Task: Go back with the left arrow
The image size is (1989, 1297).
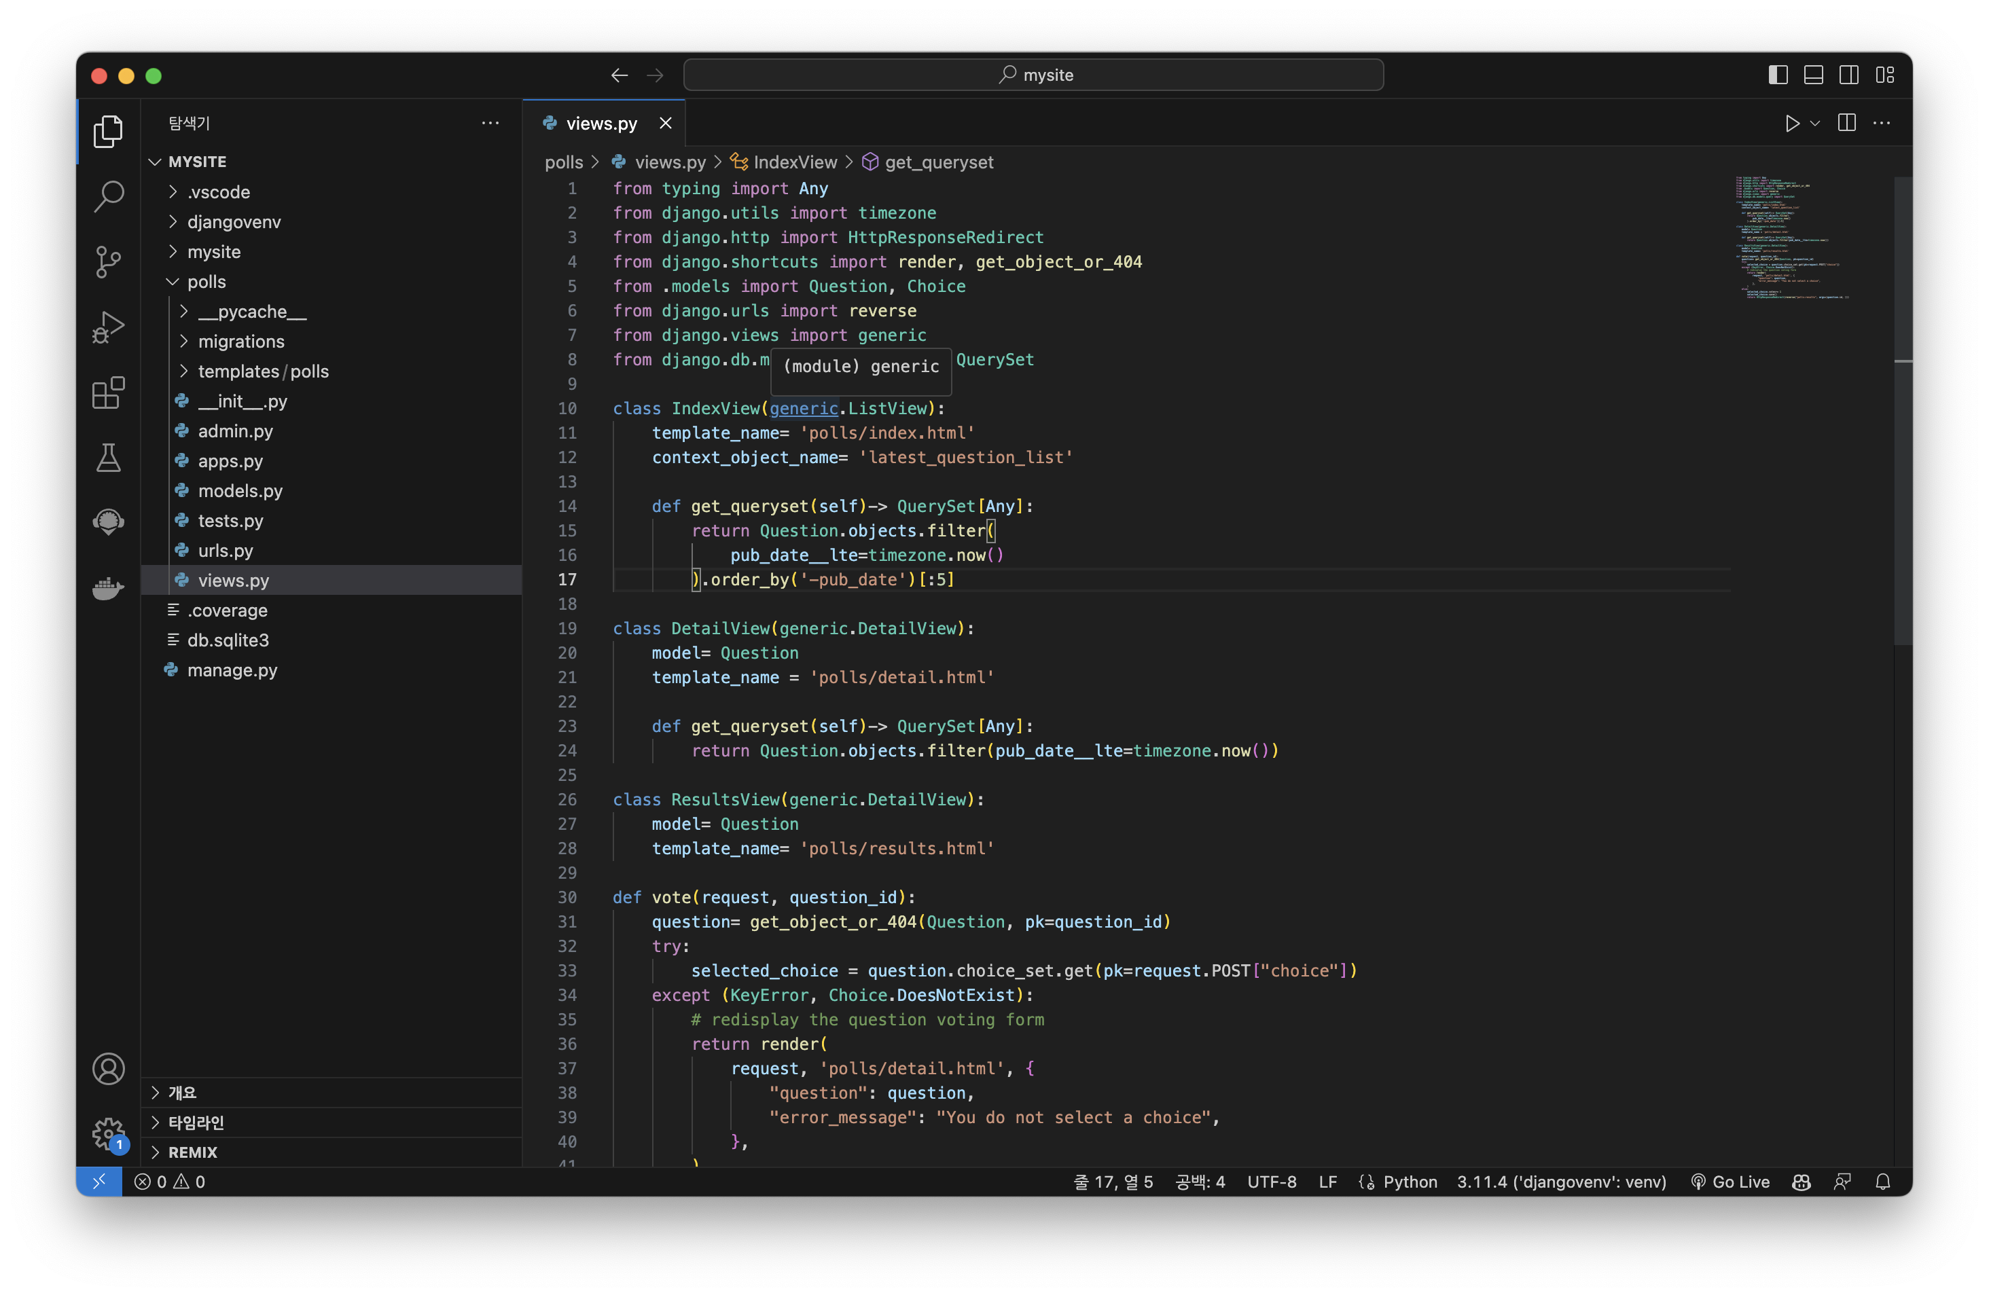Action: pos(620,75)
